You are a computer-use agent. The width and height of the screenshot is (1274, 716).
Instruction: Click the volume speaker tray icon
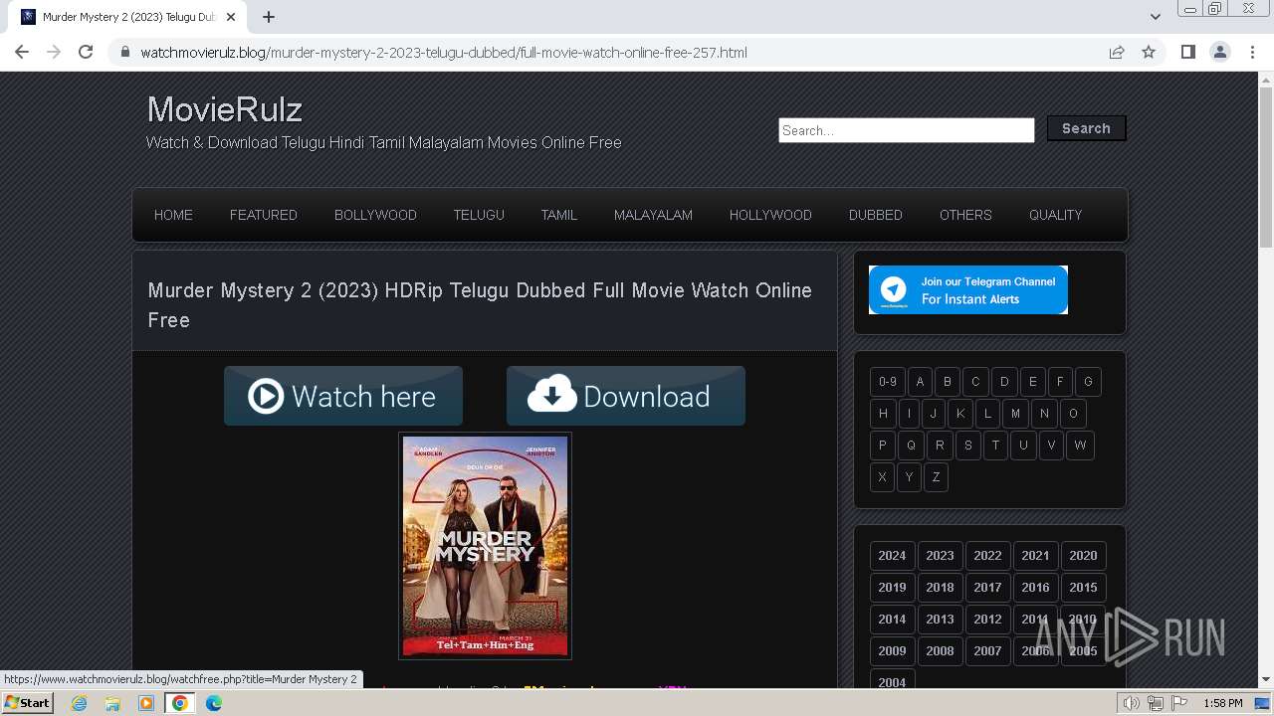(1132, 703)
